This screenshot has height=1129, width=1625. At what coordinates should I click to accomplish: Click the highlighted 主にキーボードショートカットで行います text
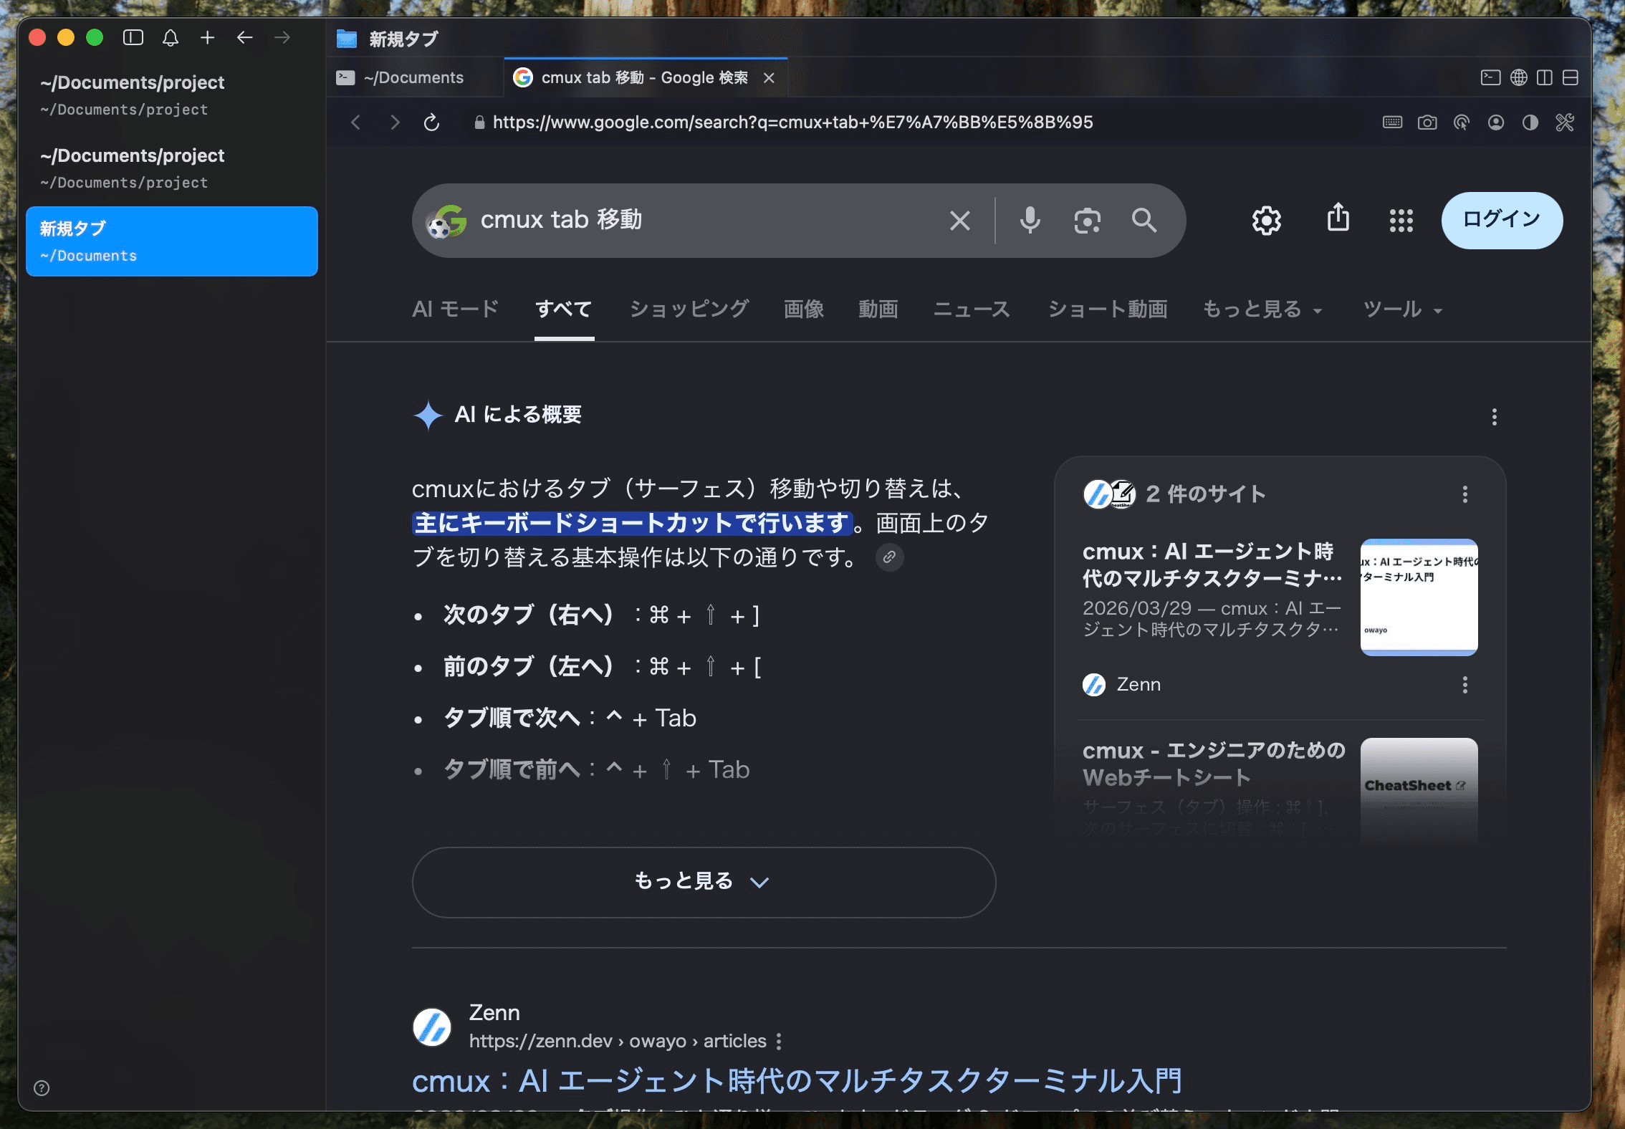click(632, 523)
